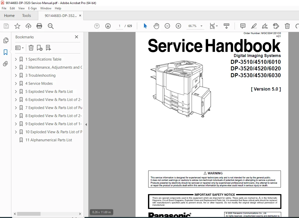This screenshot has width=299, height=218.
Task: Go to next page arrow
Action: click(x=108, y=26)
